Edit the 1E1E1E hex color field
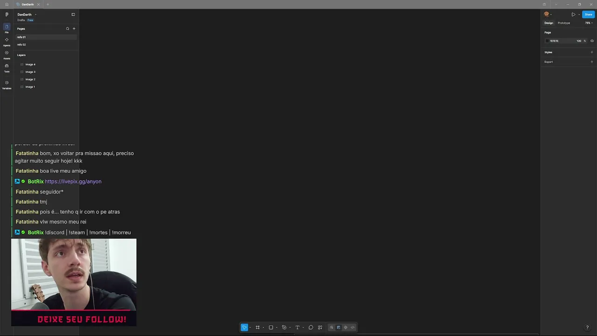This screenshot has height=336, width=597. 555,41
